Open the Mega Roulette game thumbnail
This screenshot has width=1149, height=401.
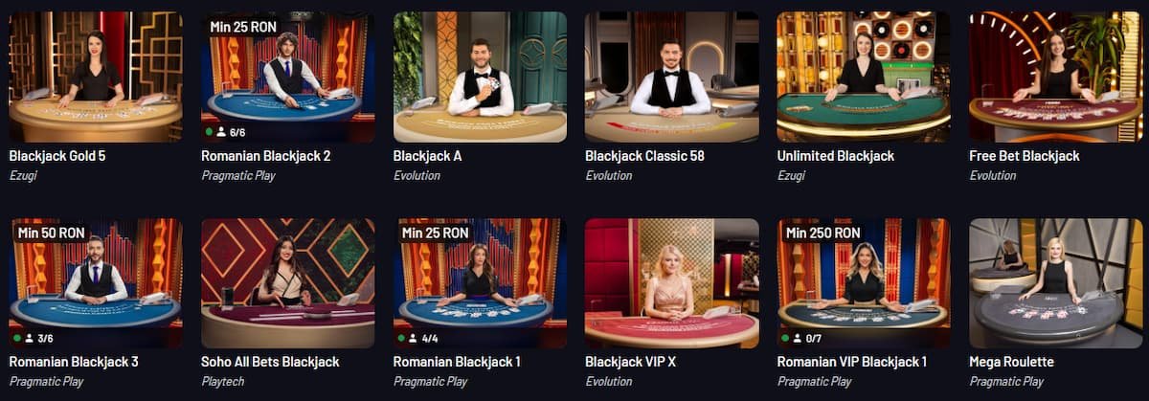(1055, 283)
